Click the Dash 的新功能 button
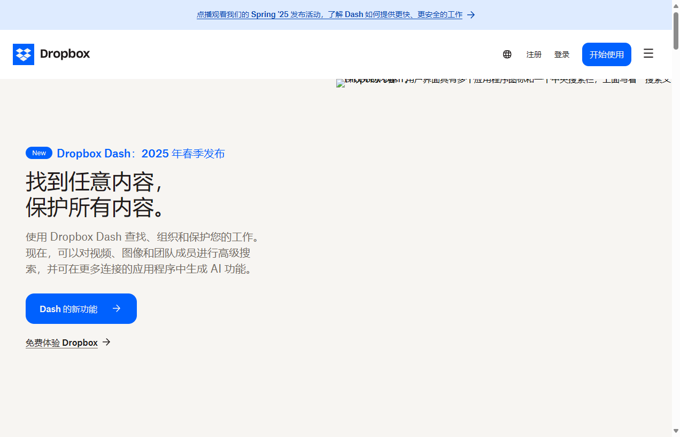The width and height of the screenshot is (680, 437). click(81, 308)
